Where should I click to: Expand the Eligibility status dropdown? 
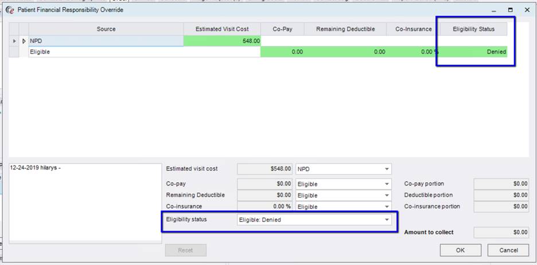coord(387,220)
